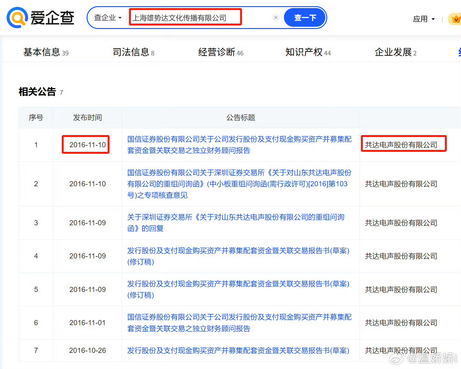This screenshot has height=369, width=461.
Task: Open row 3 announcement 重组问询函的回复
Action: tap(236, 223)
